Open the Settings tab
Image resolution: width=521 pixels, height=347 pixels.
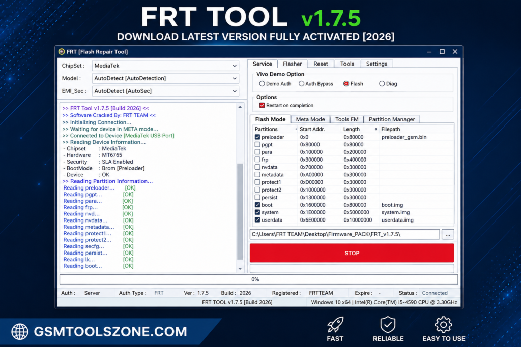[x=377, y=64]
